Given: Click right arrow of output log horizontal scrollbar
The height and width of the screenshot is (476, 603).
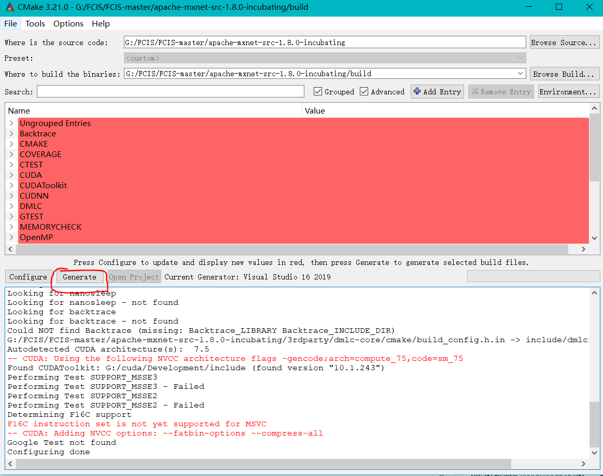Looking at the screenshot, I should coord(583,464).
